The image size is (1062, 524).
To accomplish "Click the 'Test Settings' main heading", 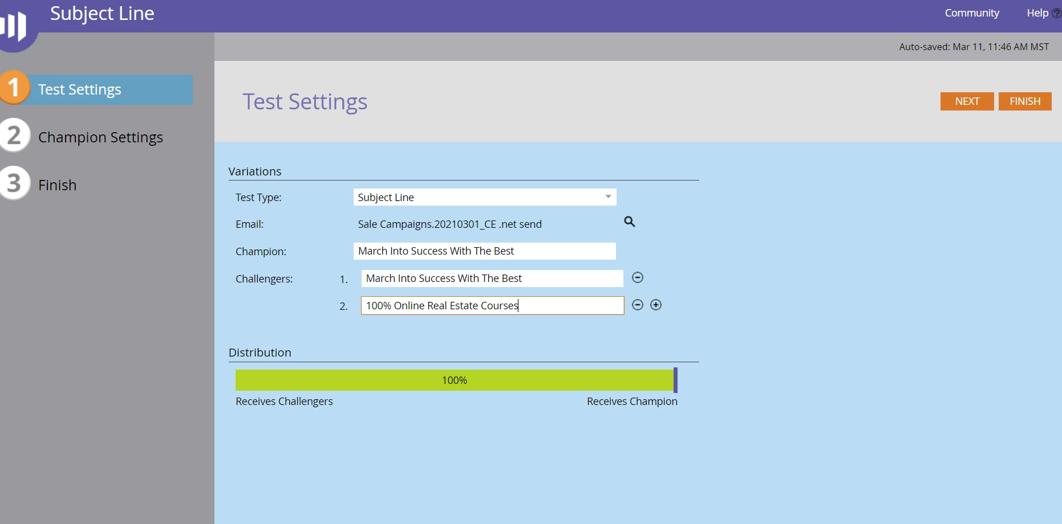I will (x=305, y=102).
